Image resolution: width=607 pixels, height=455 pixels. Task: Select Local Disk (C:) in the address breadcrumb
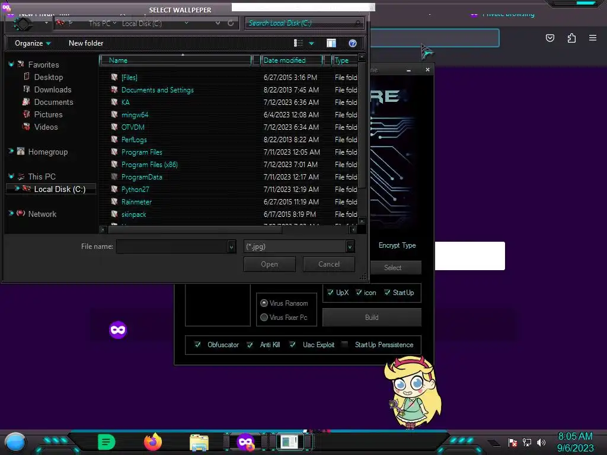[x=142, y=23]
